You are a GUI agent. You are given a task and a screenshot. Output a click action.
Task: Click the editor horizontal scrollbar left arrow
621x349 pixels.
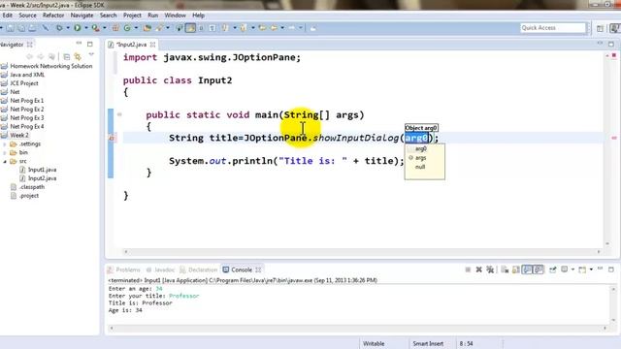[126, 252]
